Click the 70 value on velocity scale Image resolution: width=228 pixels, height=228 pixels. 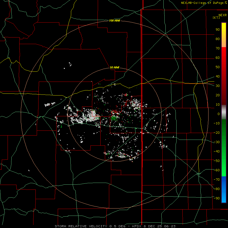click(x=218, y=48)
